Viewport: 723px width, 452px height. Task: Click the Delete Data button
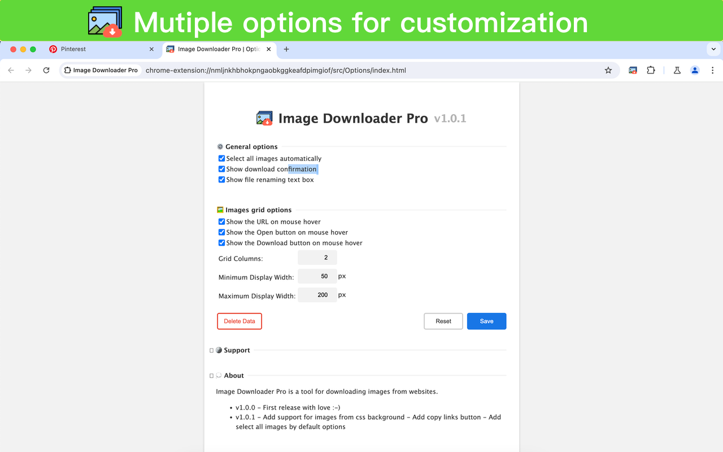239,321
